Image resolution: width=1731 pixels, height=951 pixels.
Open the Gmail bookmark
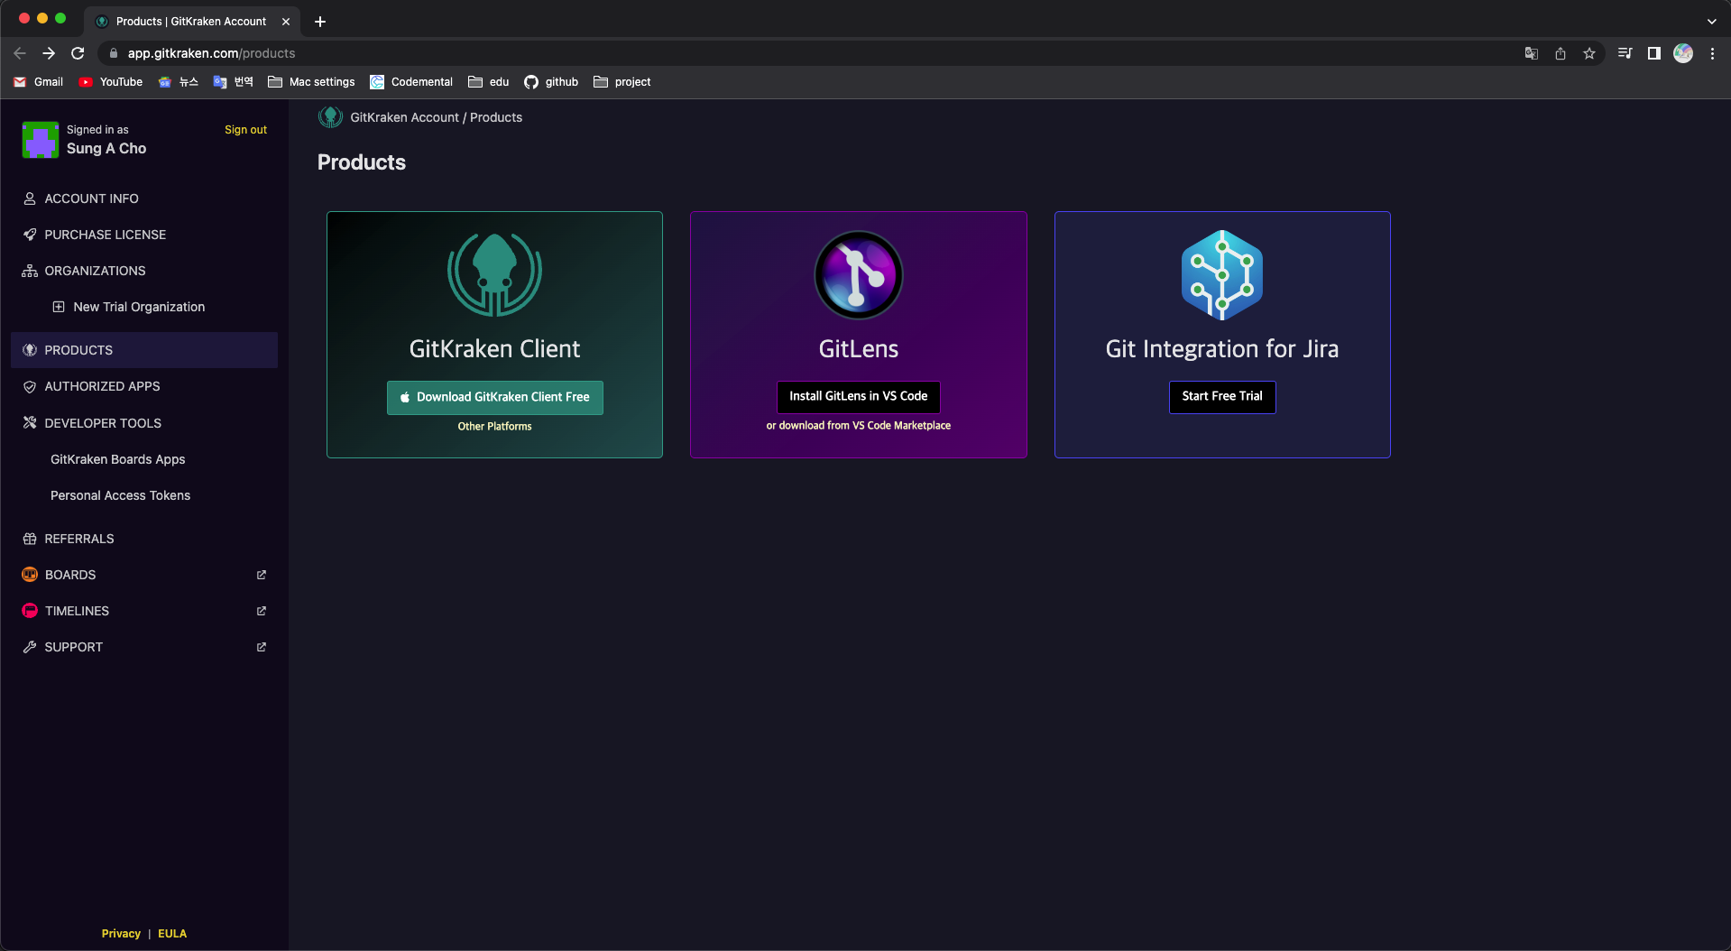39,82
